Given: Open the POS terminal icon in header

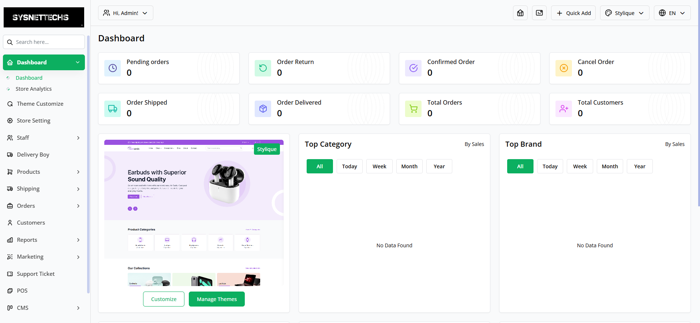Looking at the screenshot, I should (539, 13).
